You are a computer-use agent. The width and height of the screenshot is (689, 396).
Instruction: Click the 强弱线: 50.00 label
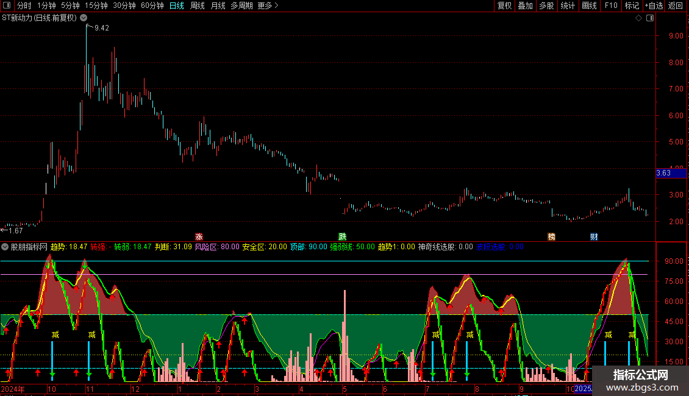click(x=352, y=247)
